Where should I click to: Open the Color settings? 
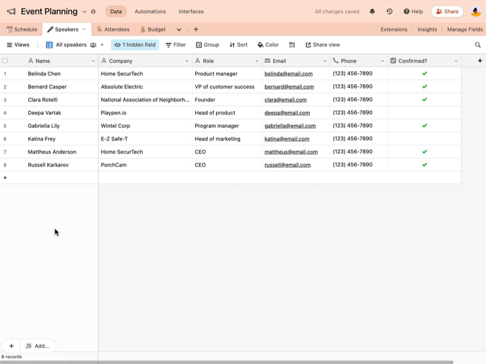(268, 45)
